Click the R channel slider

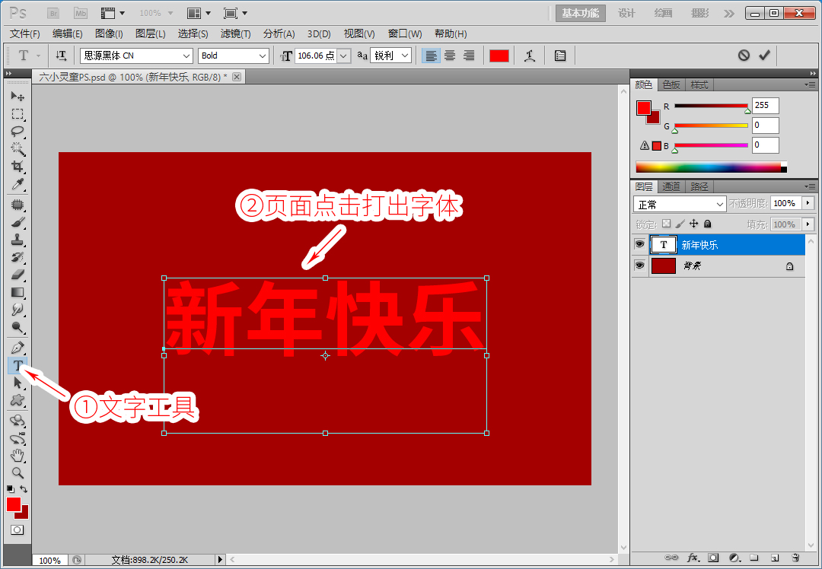(711, 106)
